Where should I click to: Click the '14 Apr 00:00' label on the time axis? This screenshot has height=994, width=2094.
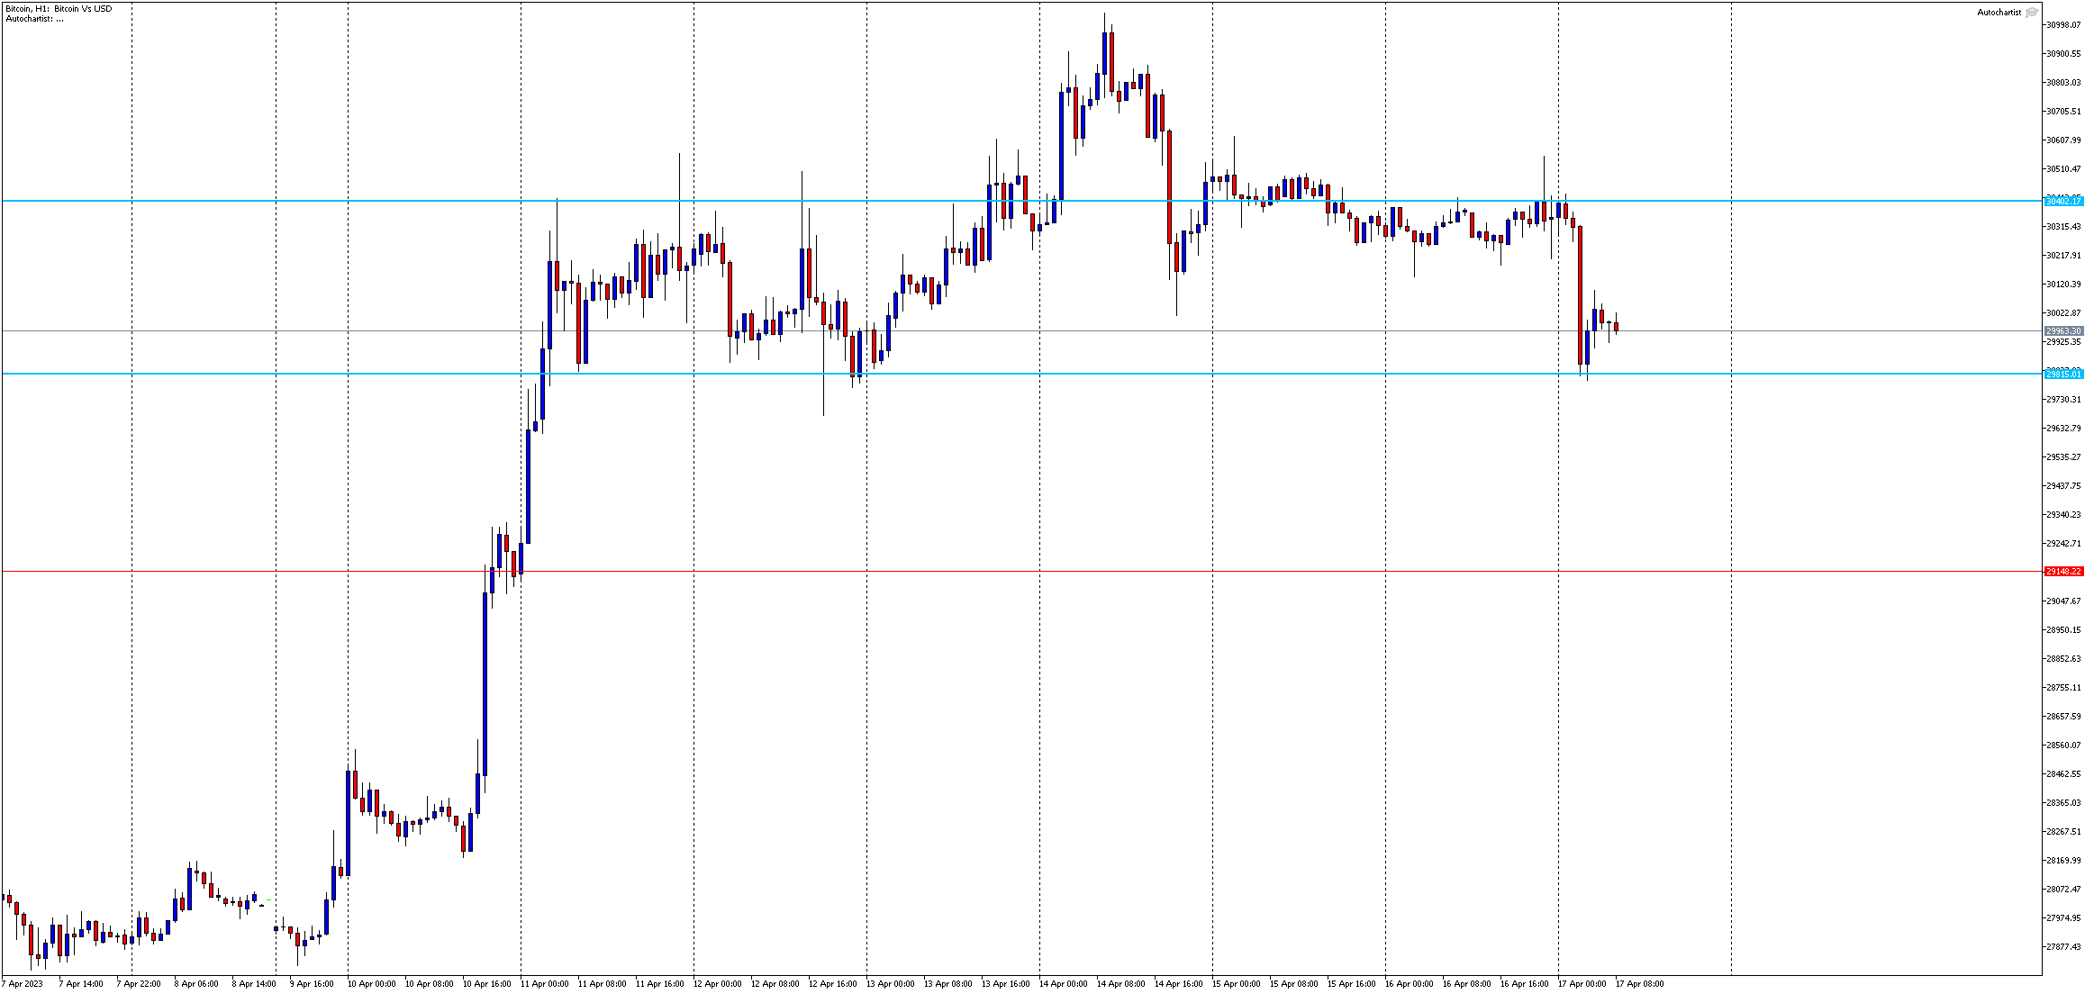pos(1063,984)
